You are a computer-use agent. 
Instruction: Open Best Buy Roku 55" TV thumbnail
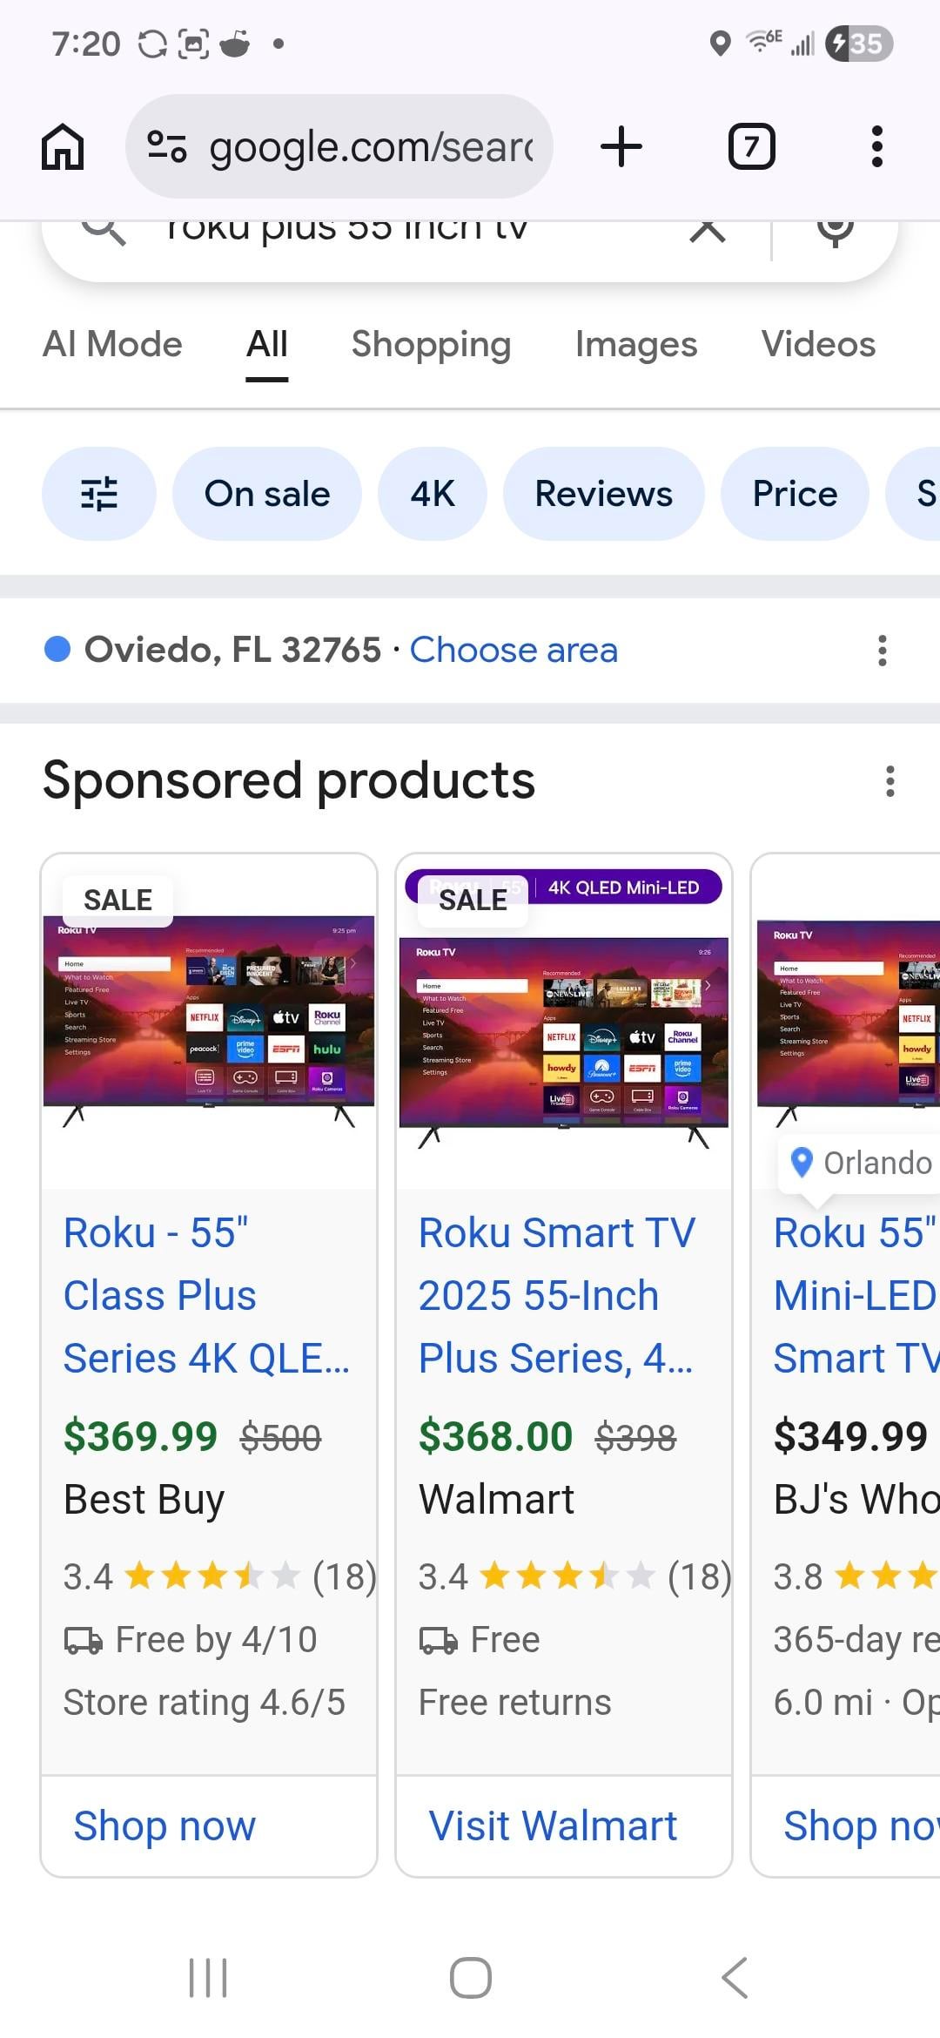click(x=209, y=1021)
